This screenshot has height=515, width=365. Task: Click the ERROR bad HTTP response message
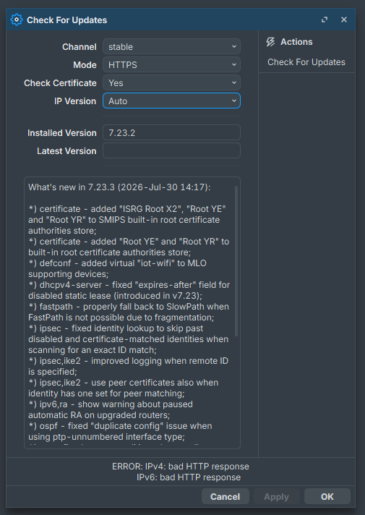tap(181, 472)
